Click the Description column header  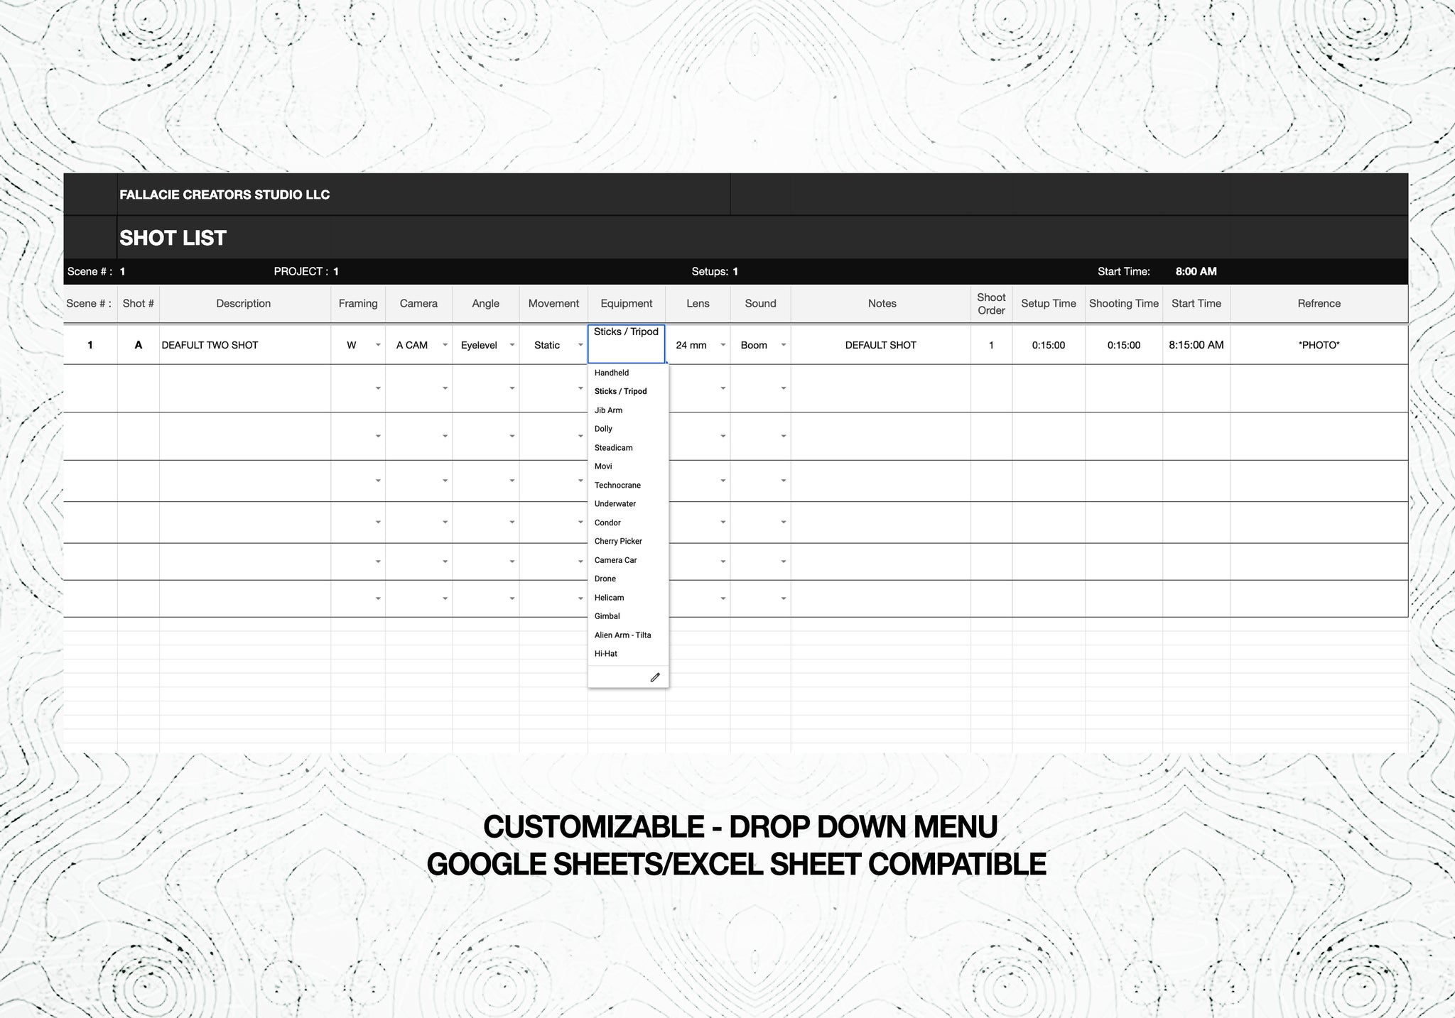(x=244, y=303)
